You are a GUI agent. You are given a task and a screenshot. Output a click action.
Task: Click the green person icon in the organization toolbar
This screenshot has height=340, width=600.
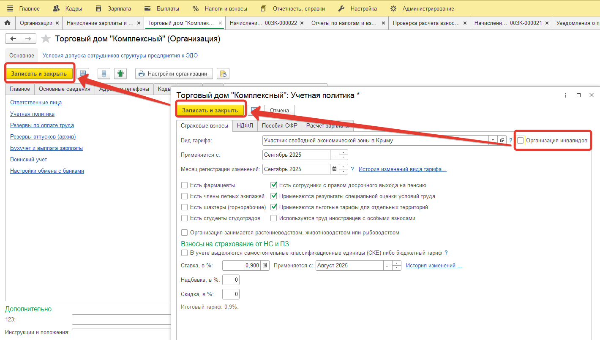pyautogui.click(x=120, y=73)
